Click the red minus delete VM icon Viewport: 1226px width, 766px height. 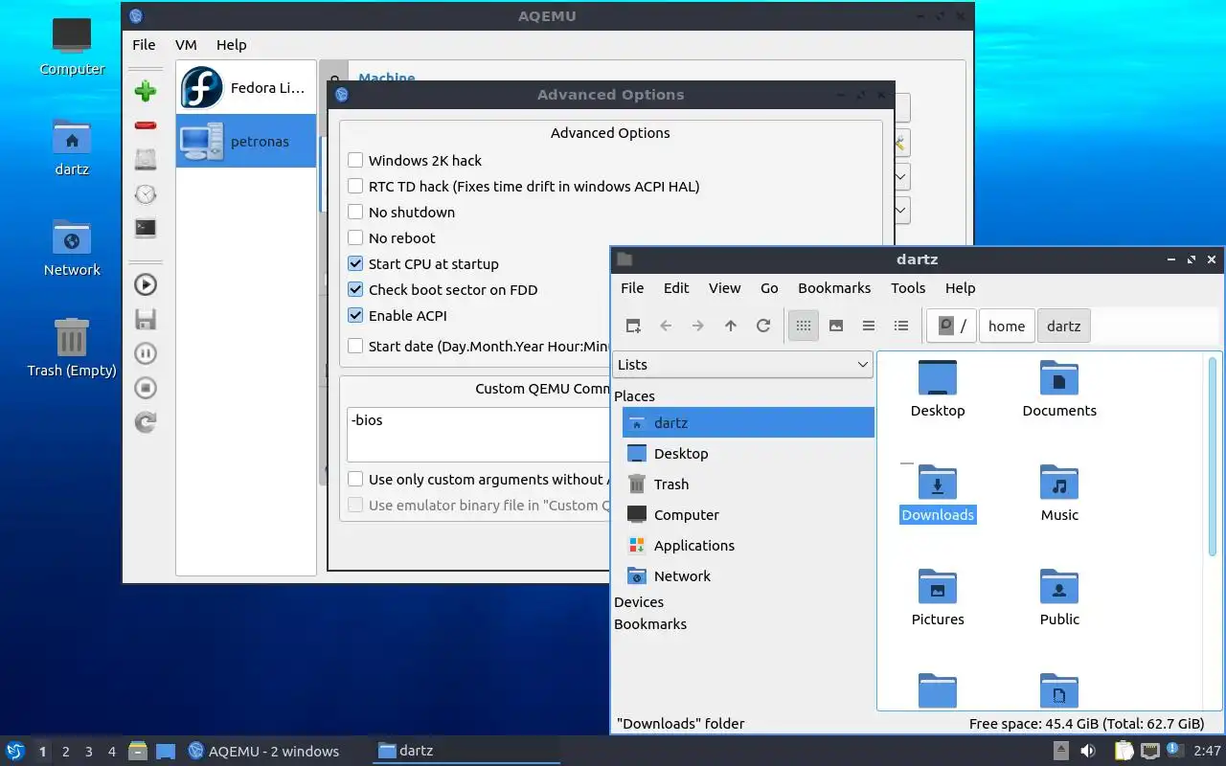coord(146,125)
